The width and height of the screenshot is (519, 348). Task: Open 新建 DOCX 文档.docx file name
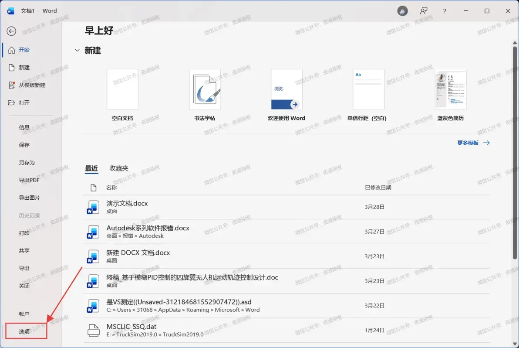click(138, 253)
